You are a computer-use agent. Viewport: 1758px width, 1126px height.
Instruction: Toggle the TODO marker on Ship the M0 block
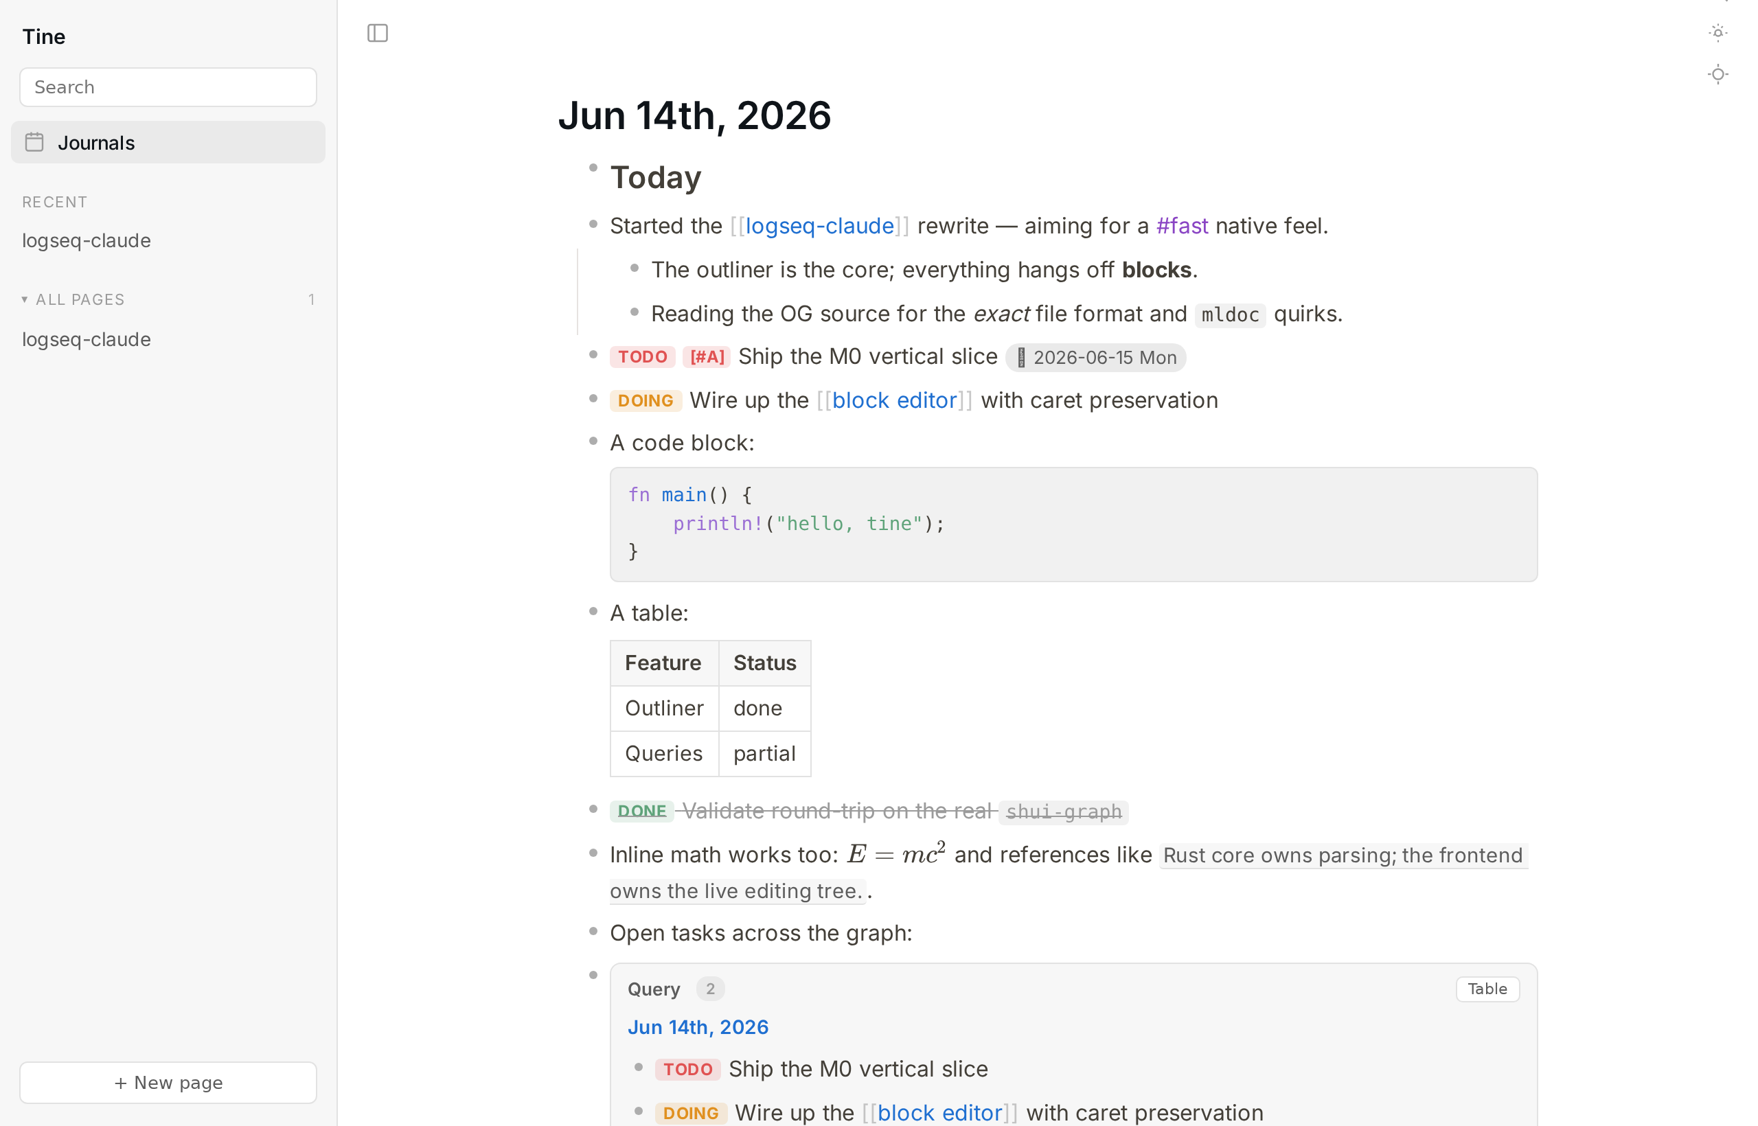pos(643,357)
